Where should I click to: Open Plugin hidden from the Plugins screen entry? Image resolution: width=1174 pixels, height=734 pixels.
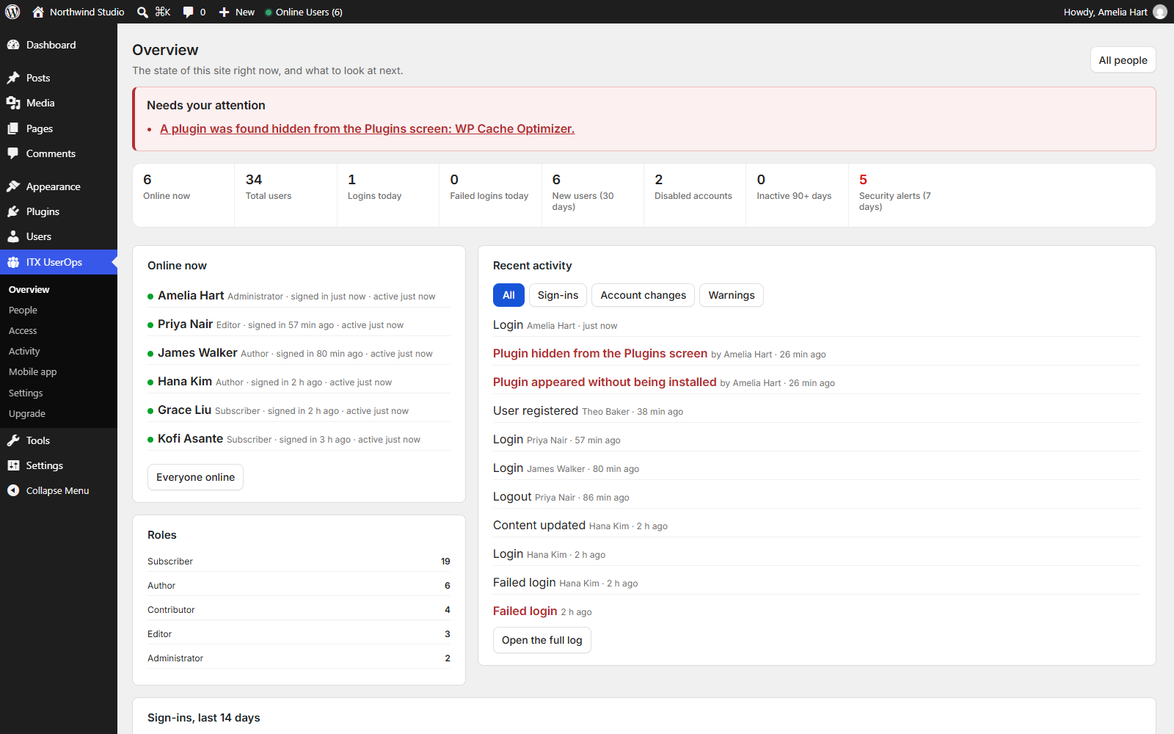click(600, 354)
